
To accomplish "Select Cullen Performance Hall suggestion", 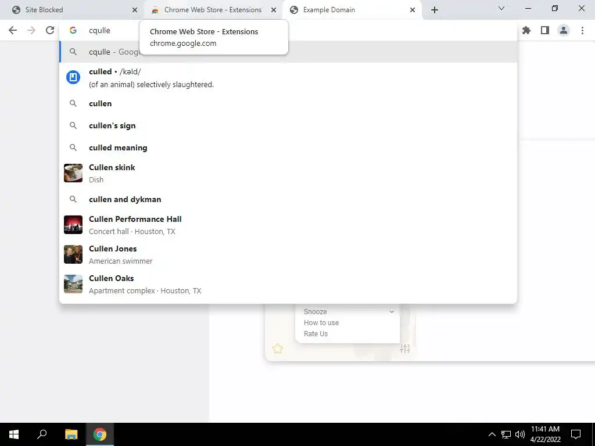I will pyautogui.click(x=288, y=225).
